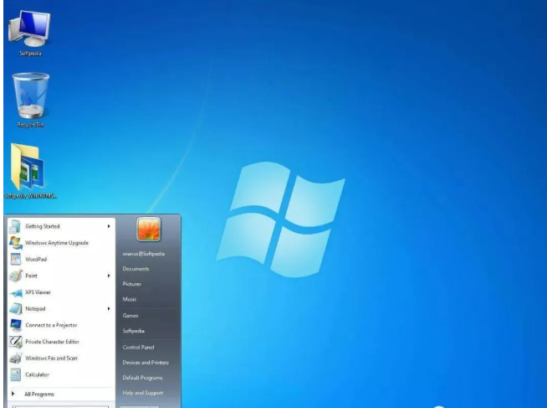Screen dimensions: 547x408
Task: Open the marius@Softpedia user folder link
Action: pyautogui.click(x=144, y=254)
